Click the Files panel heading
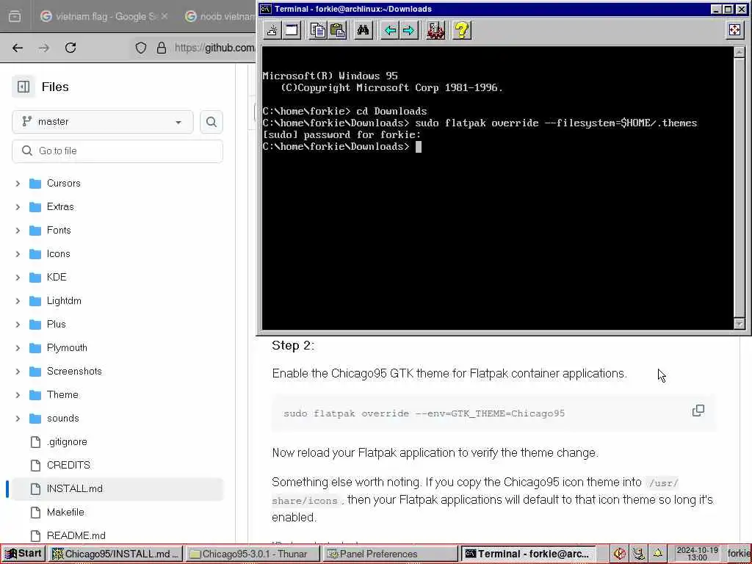 click(55, 87)
